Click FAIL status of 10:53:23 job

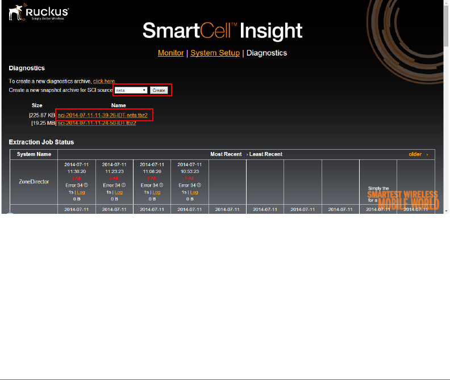pos(190,179)
